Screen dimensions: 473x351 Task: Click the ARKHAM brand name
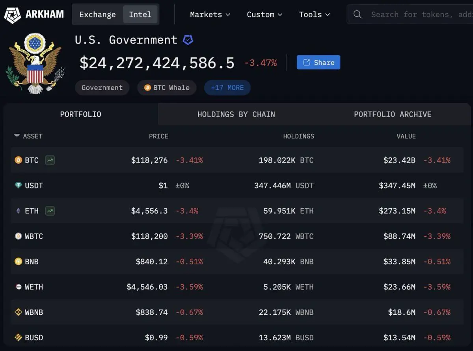[45, 15]
